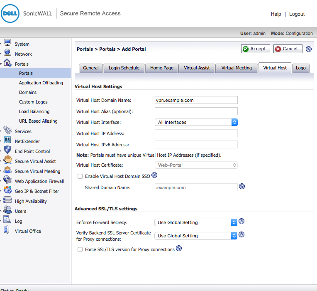Click the Accept button
The width and height of the screenshot is (317, 291).
255,49
